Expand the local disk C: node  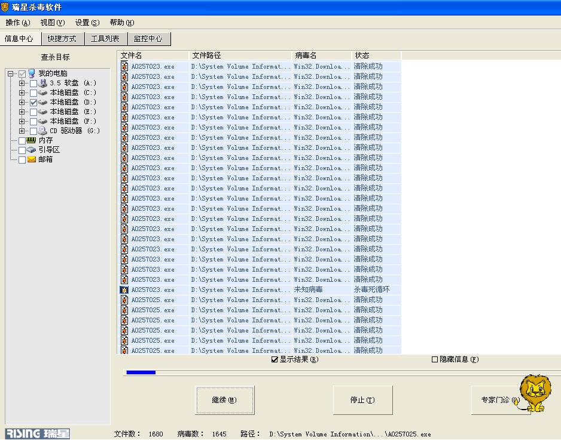22,93
